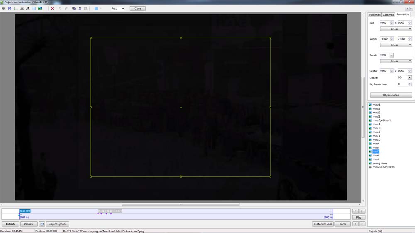
Task: Select the mm10 object in the list
Action: 376,140
